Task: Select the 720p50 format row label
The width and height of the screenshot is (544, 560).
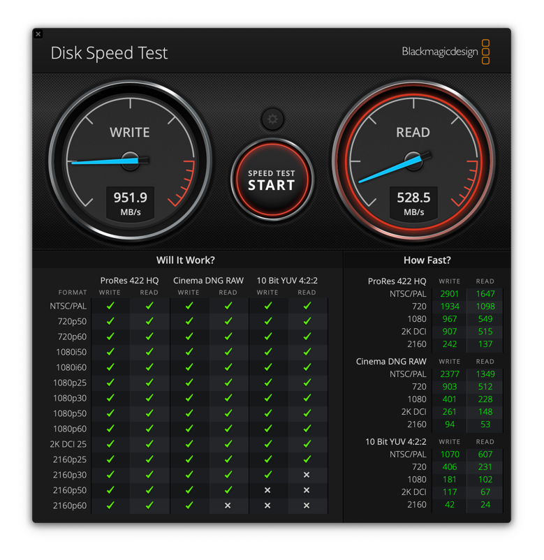Action: [72, 321]
